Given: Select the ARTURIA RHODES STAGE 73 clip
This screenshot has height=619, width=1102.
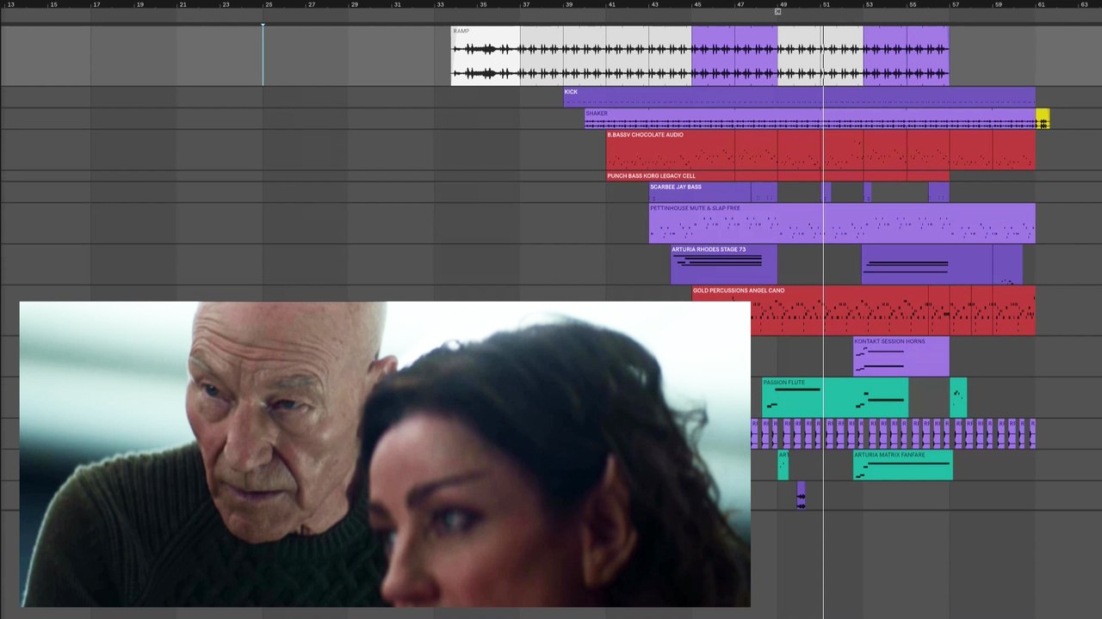Looking at the screenshot, I should tap(724, 265).
